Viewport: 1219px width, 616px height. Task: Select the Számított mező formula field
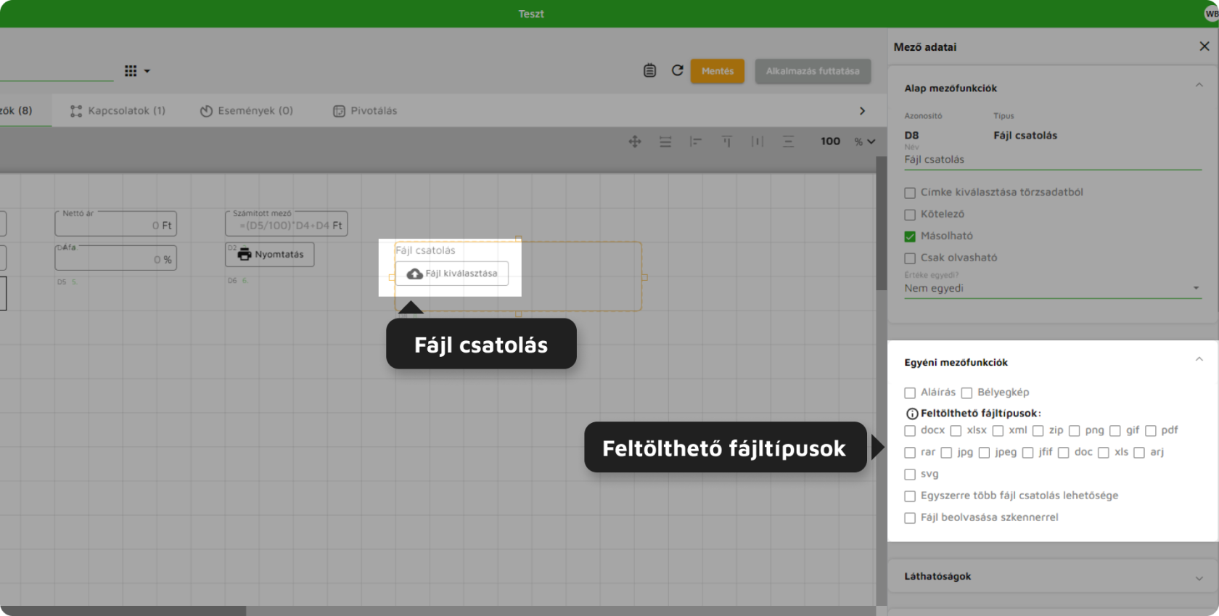[x=287, y=223]
